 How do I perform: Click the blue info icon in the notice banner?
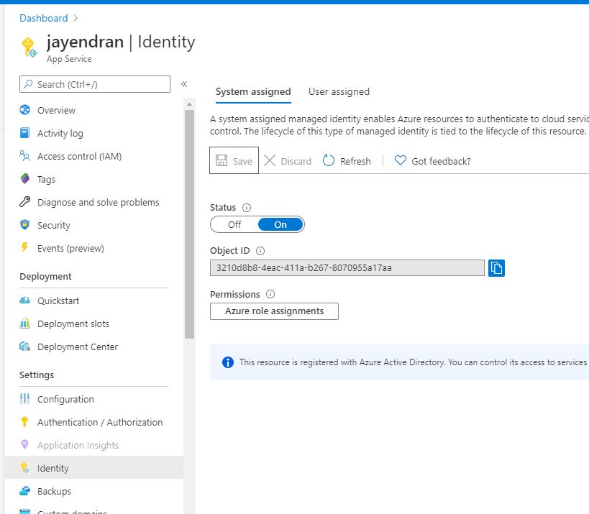(228, 362)
